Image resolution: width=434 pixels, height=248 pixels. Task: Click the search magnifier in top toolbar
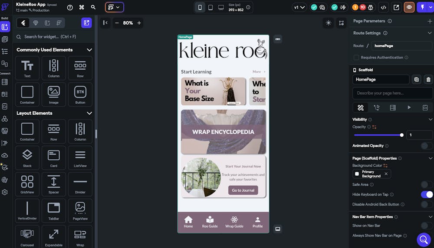point(93,7)
